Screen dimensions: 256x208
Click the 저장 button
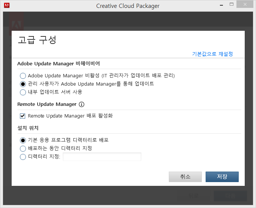(x=222, y=177)
